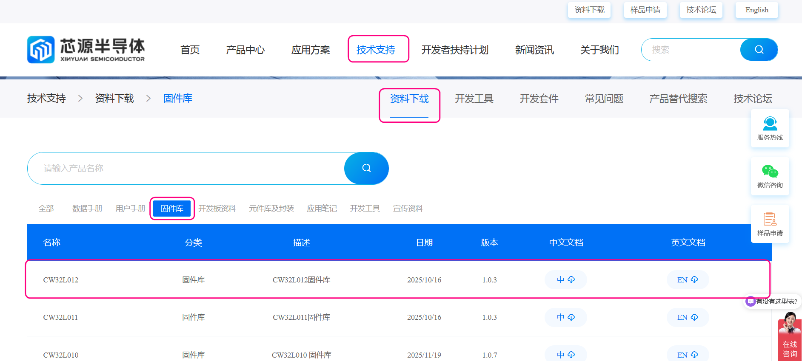Switch to the 开发板资料 category

point(217,209)
